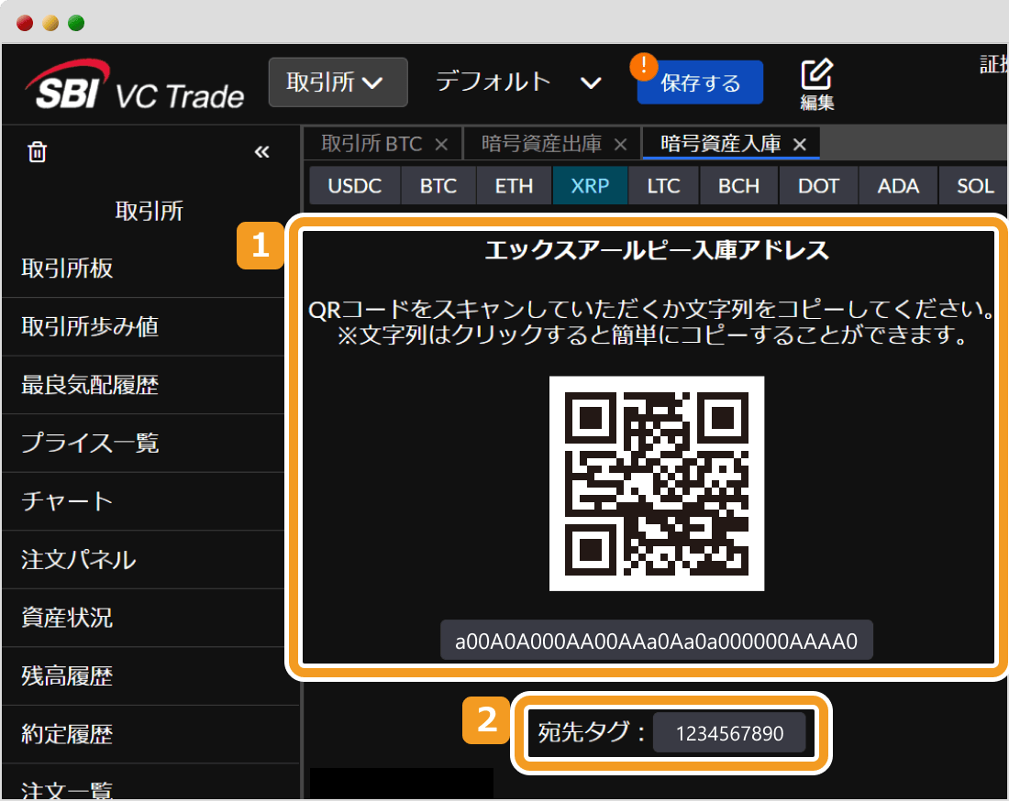Select the XRP currency tab

tap(590, 186)
